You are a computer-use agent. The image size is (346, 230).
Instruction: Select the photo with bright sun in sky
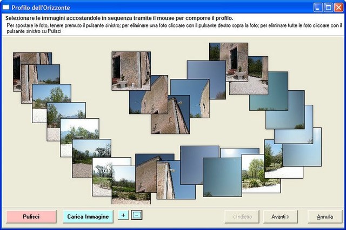click(239, 152)
